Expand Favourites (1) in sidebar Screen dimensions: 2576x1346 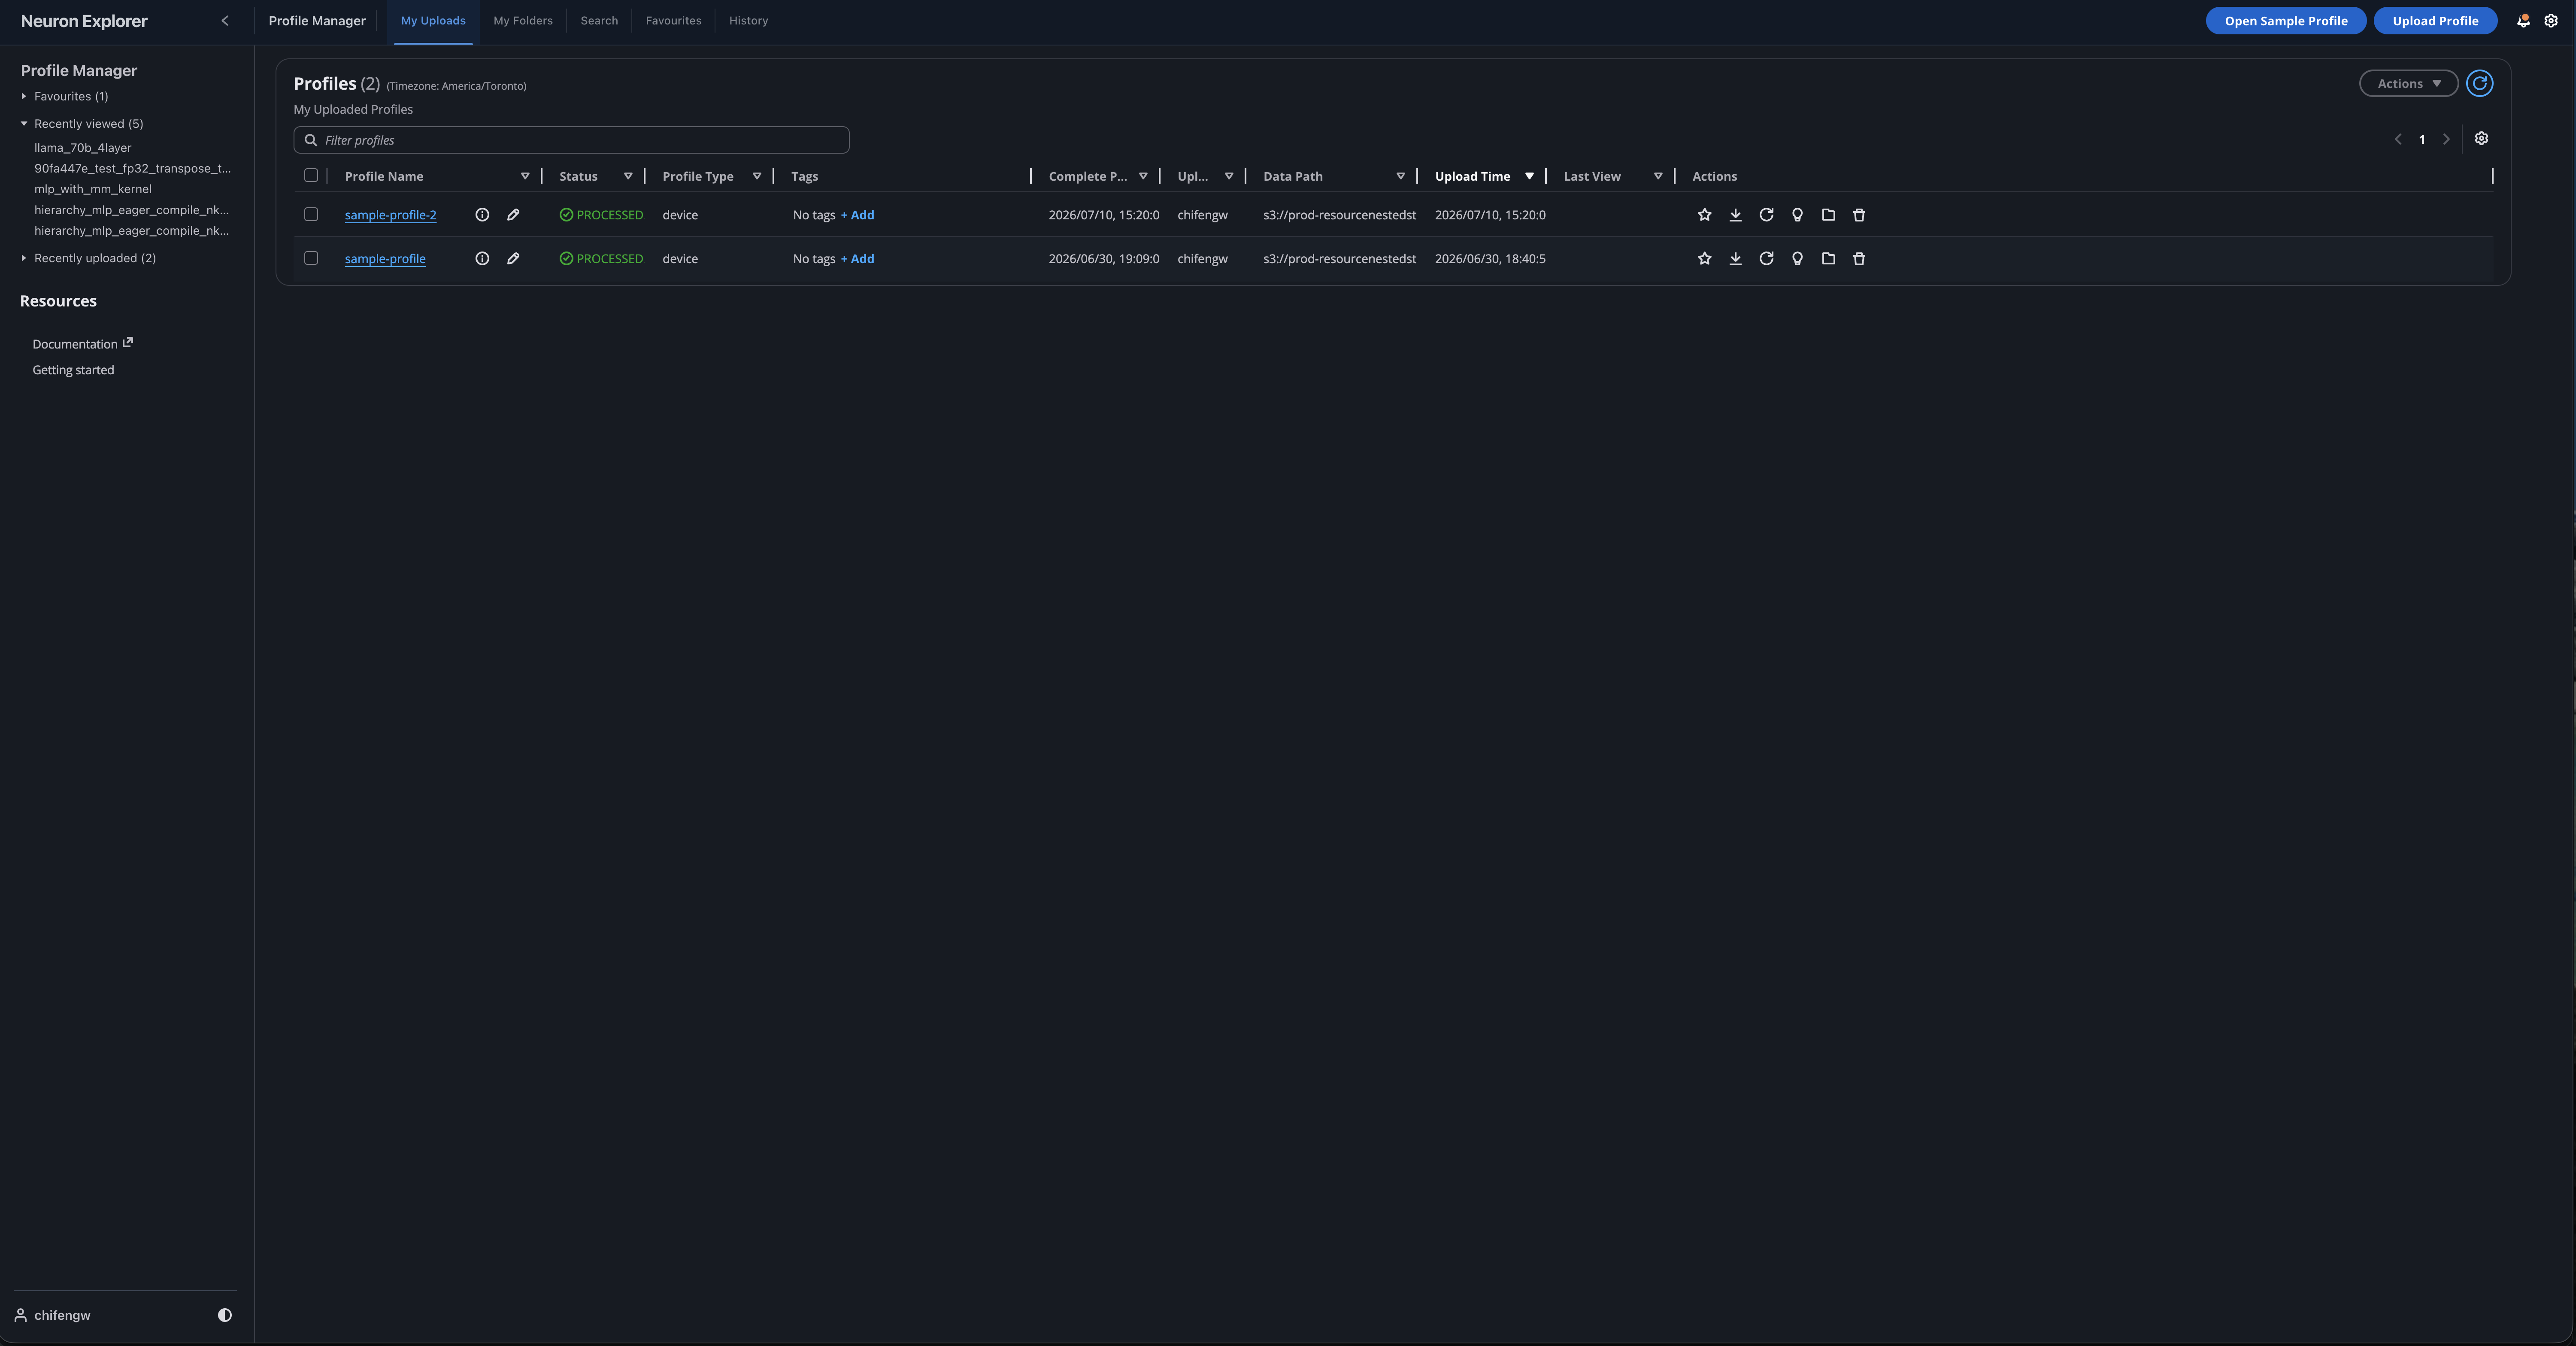tap(24, 96)
